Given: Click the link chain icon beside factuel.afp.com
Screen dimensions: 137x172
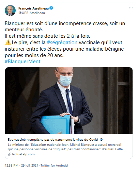Looking at the screenshot, I should point(10,154).
